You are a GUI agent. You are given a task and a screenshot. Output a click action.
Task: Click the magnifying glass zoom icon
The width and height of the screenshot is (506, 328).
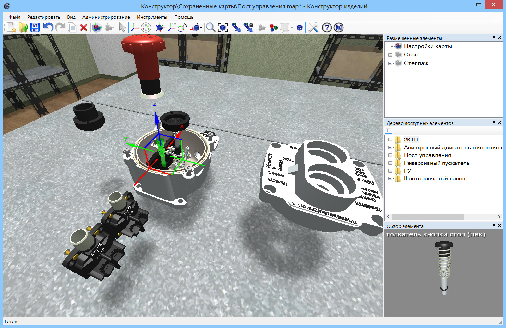[211, 28]
